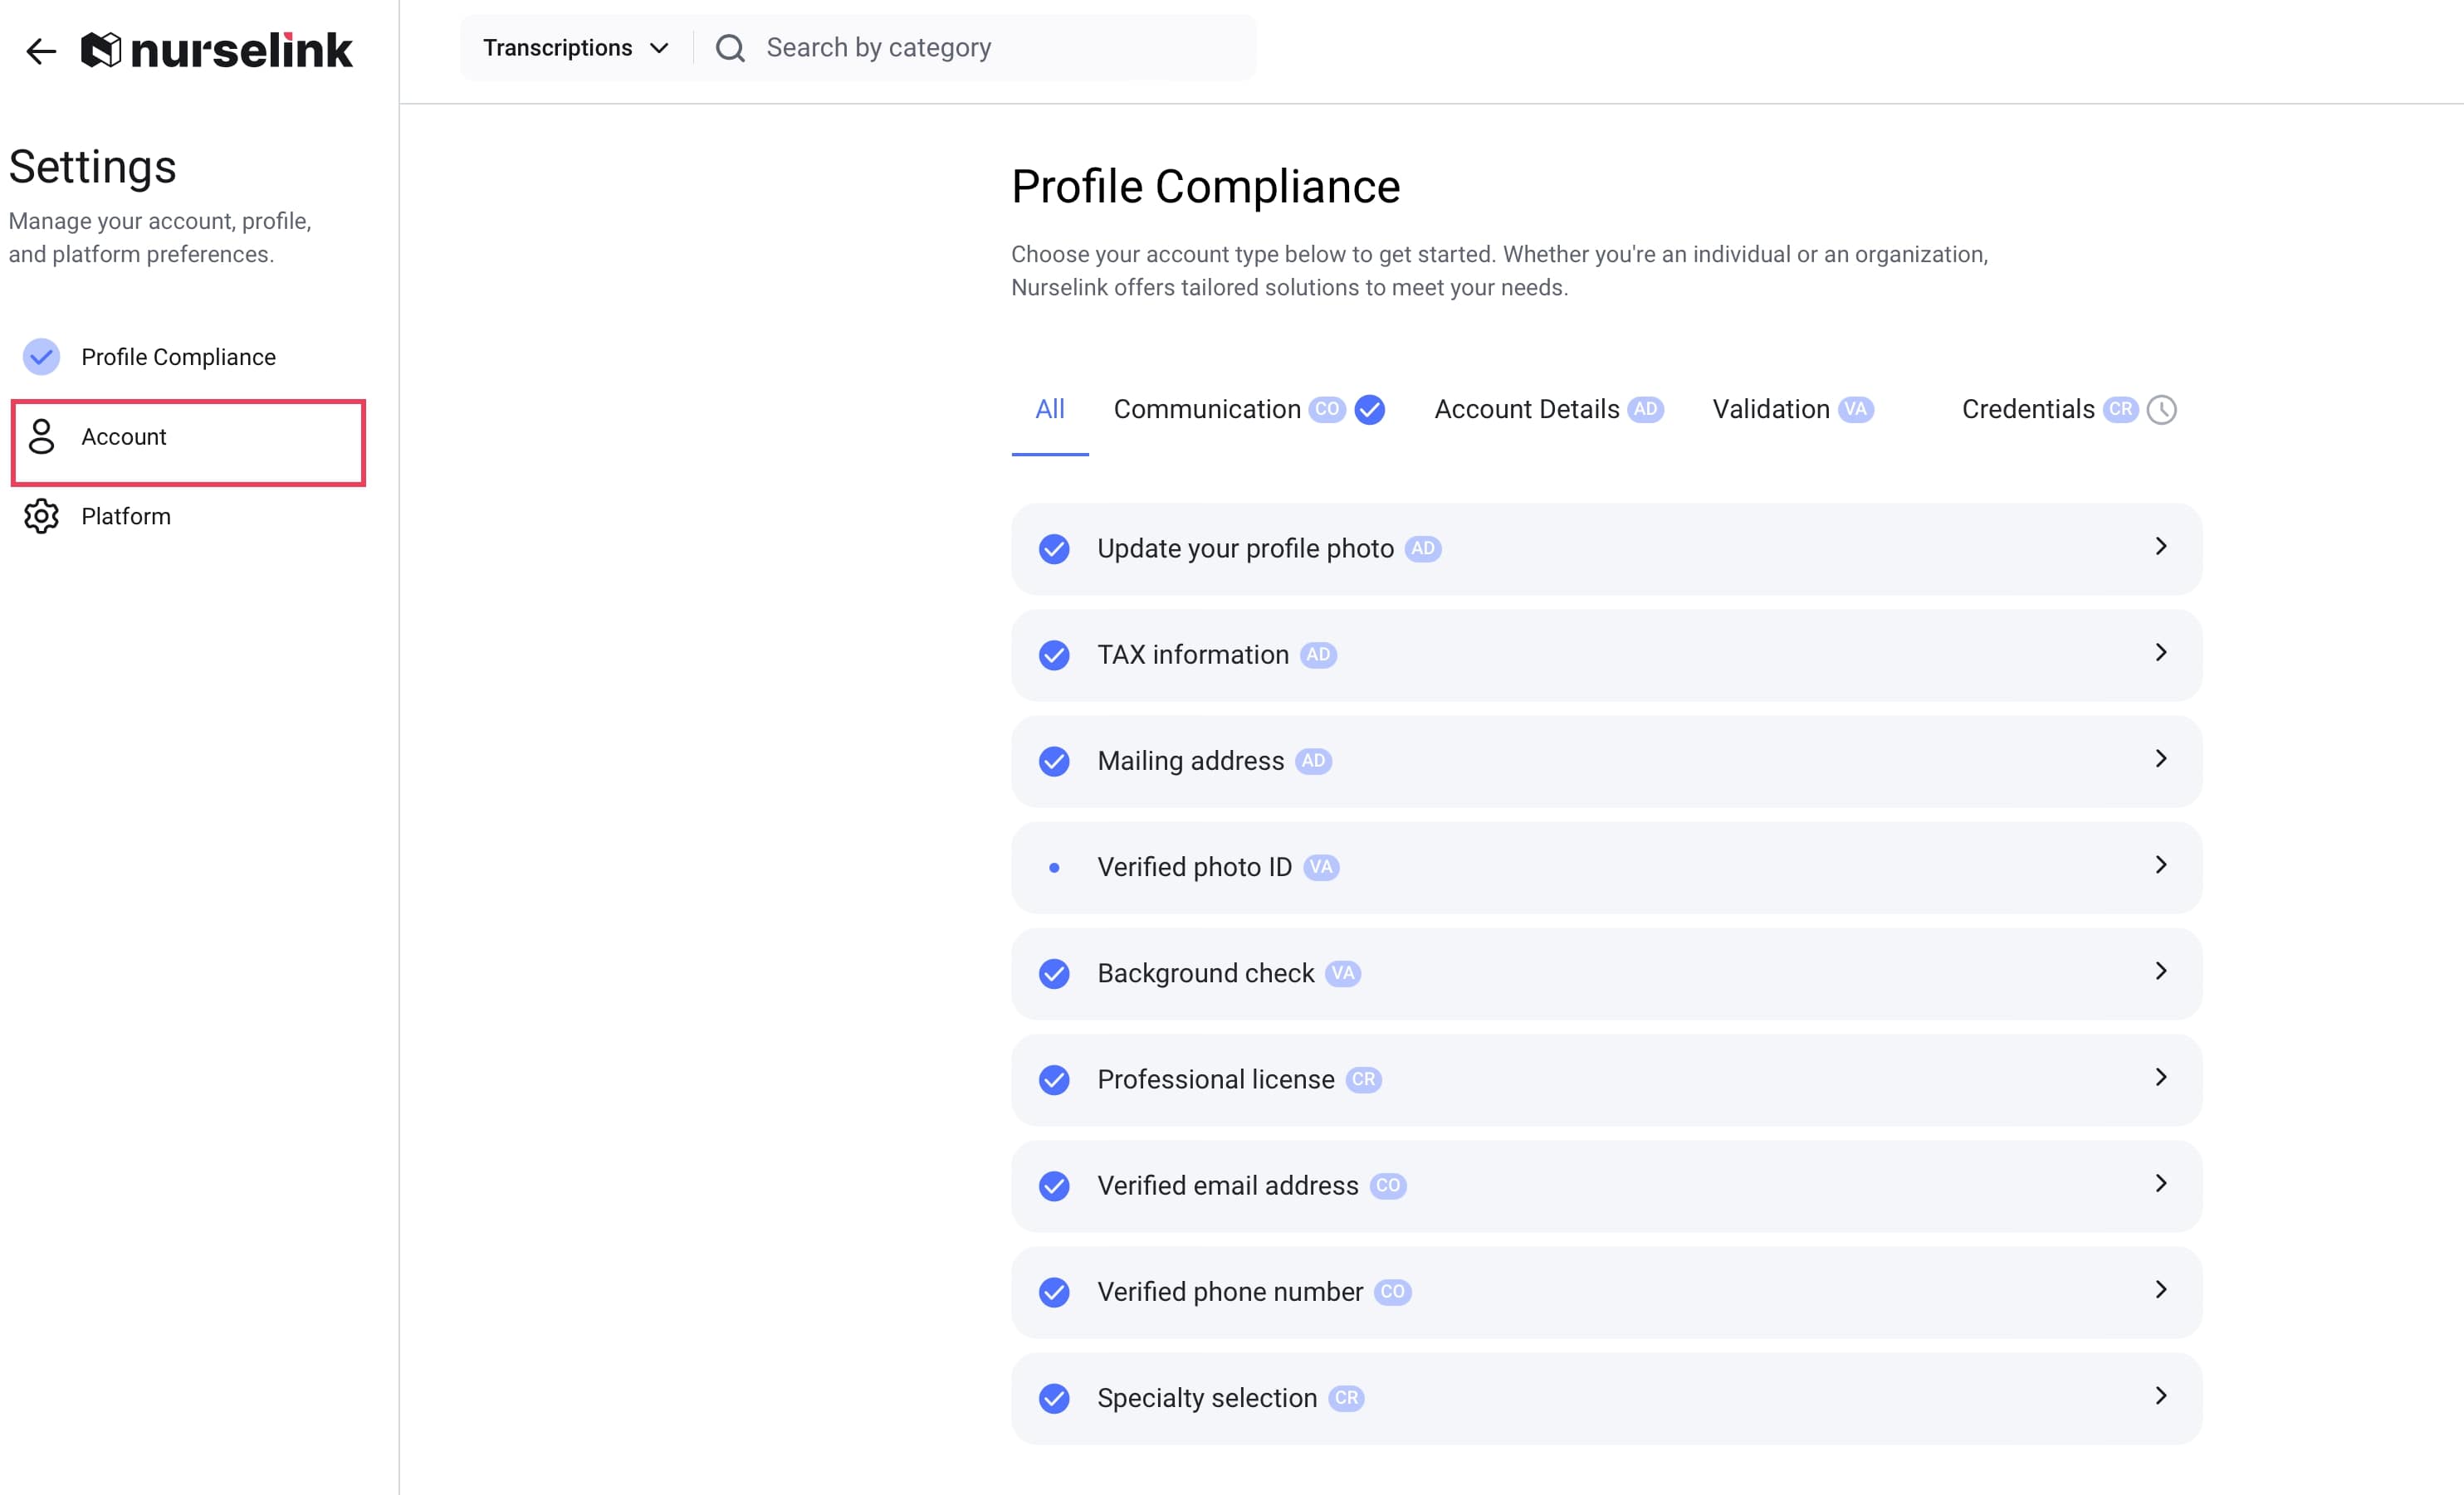Click the Credentials pending clock icon
Image resolution: width=2464 pixels, height=1495 pixels.
2162,410
